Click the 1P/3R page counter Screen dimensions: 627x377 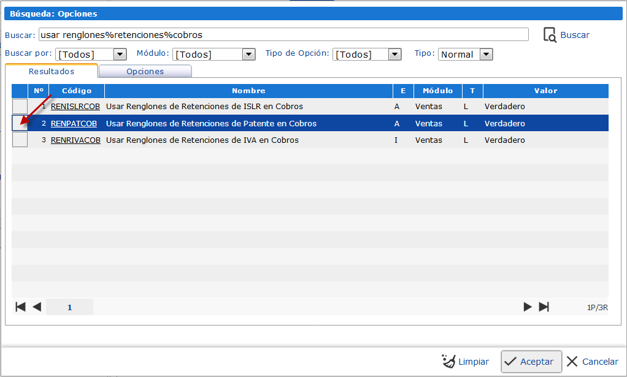click(598, 308)
